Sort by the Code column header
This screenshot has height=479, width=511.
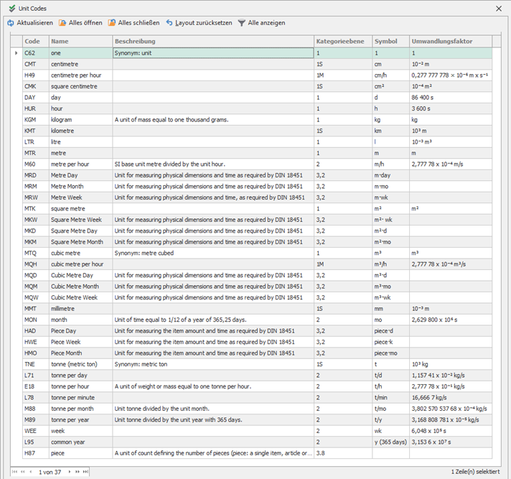34,41
